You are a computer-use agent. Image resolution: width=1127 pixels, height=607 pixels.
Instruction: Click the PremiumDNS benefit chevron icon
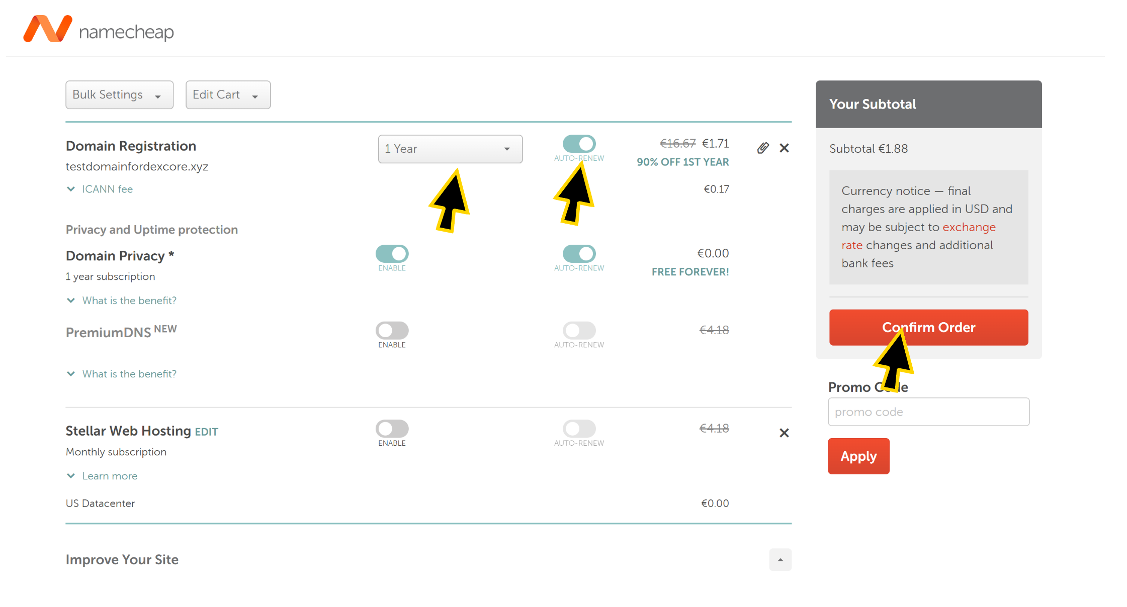[x=71, y=374]
